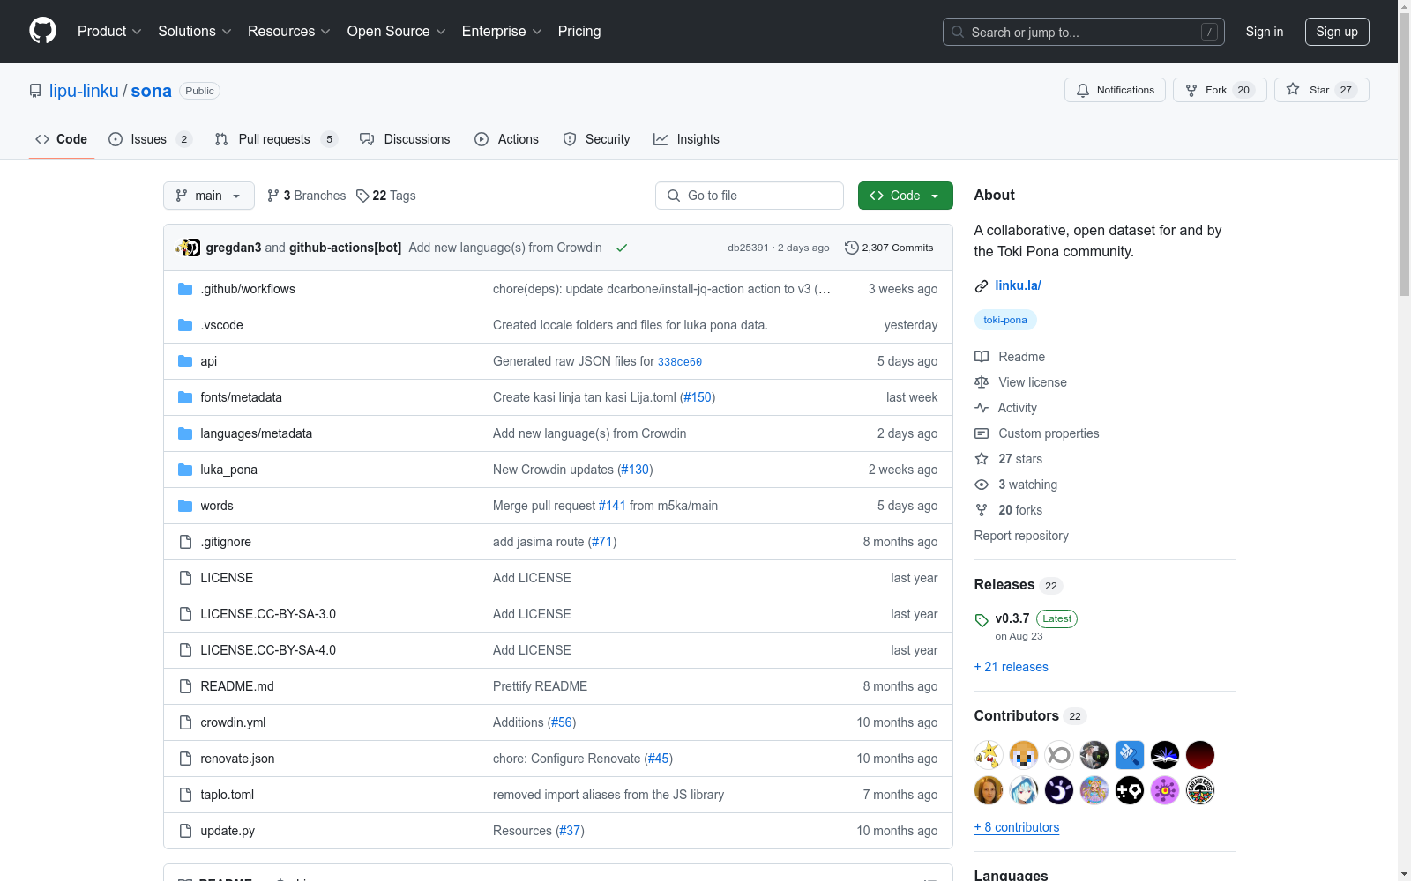Open the Security tab
Viewport: 1411px width, 881px height.
596,139
